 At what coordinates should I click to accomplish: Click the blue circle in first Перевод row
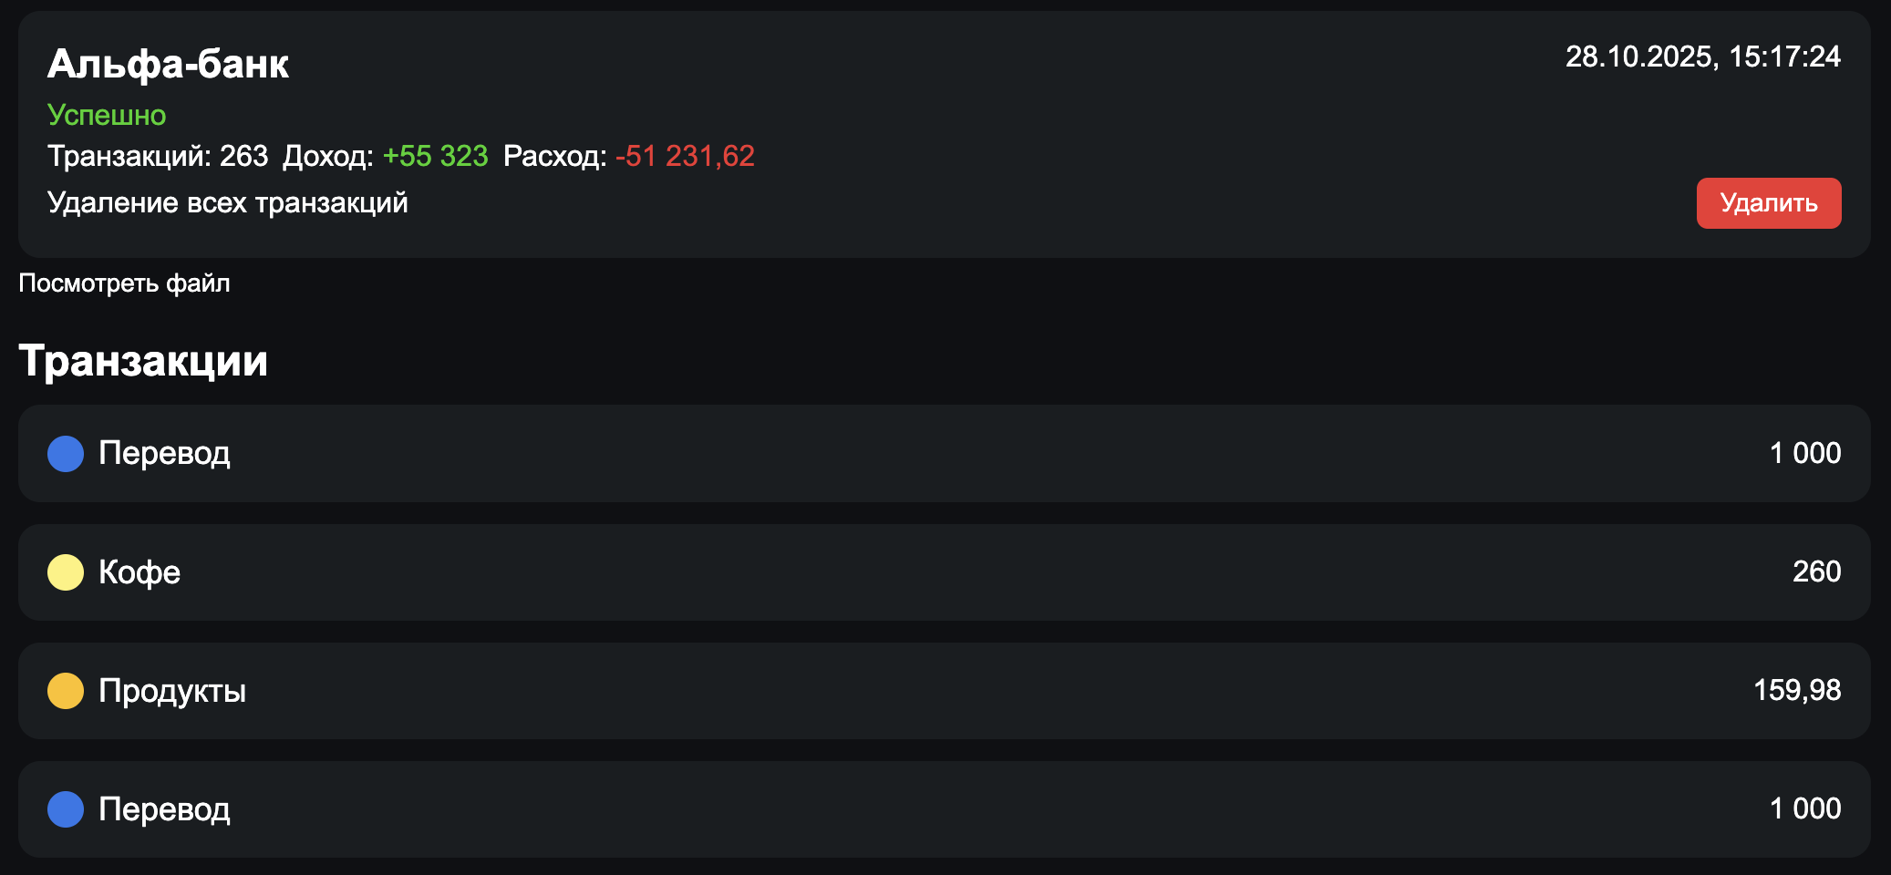pyautogui.click(x=66, y=454)
